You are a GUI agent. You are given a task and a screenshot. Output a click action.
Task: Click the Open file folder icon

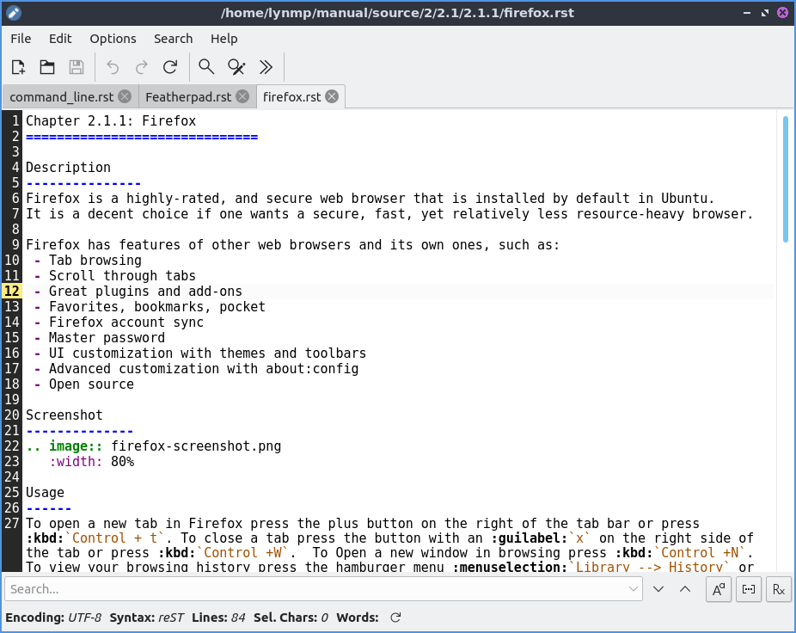pyautogui.click(x=47, y=67)
